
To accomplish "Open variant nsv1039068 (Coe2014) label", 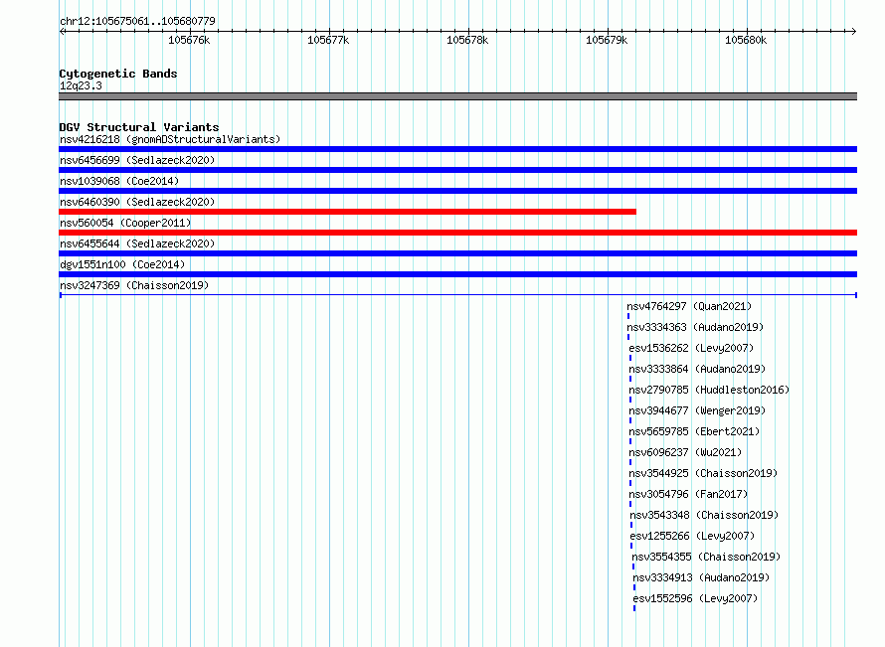I will 119,181.
